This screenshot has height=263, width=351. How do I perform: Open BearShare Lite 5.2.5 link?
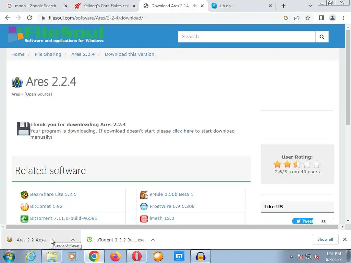coord(53,195)
